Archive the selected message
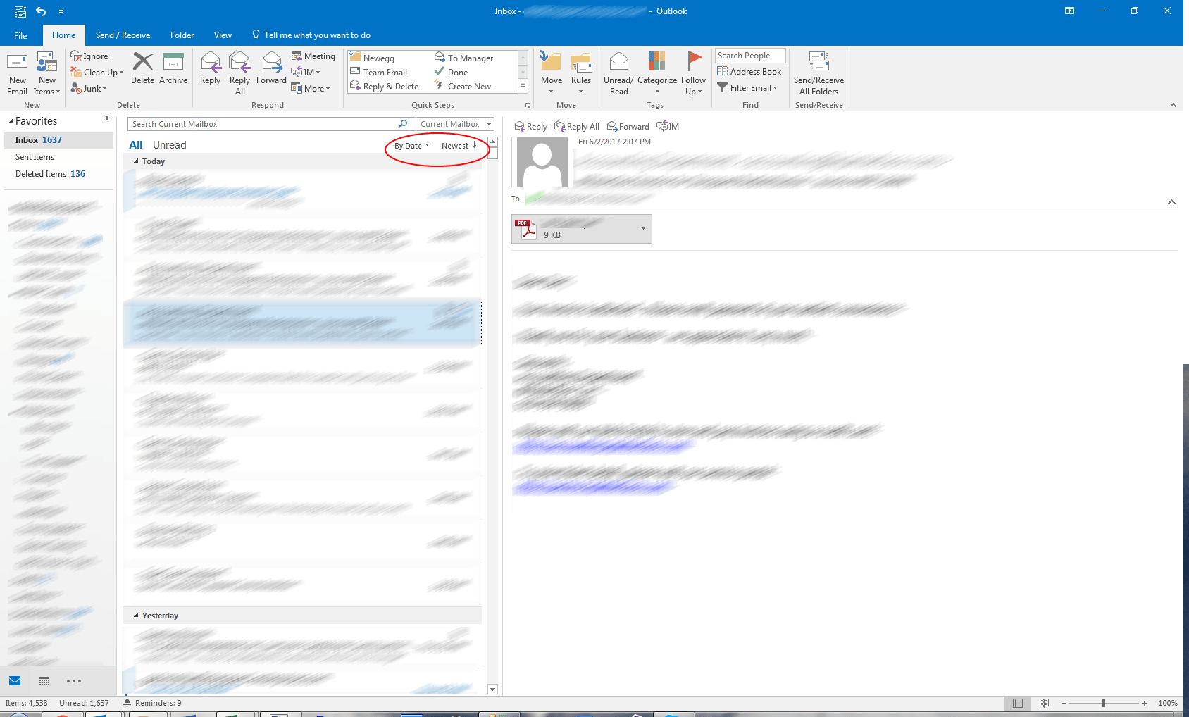The image size is (1189, 717). pyautogui.click(x=173, y=70)
